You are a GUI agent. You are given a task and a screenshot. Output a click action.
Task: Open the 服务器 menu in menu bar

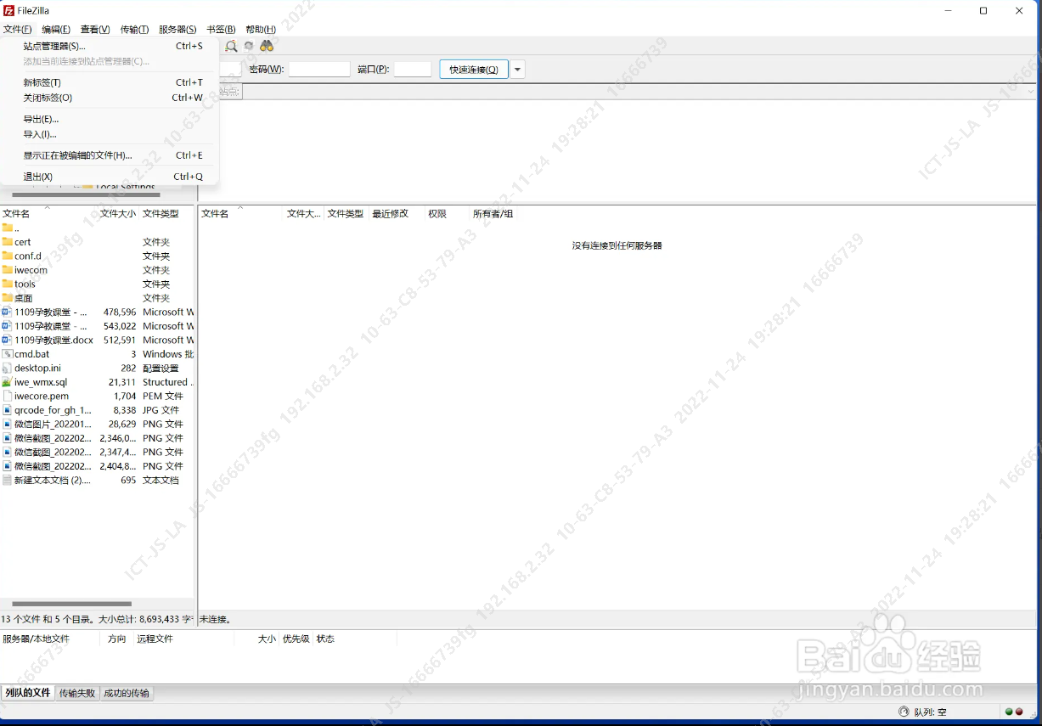click(x=177, y=30)
